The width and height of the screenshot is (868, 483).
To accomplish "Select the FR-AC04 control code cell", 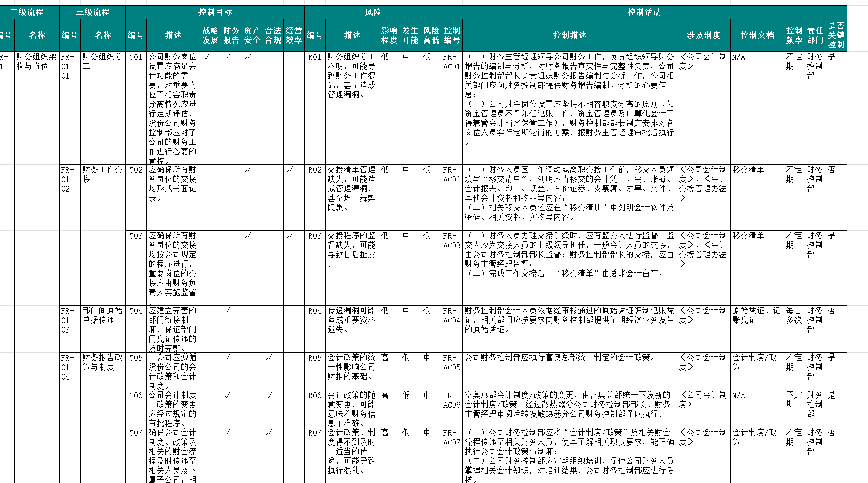I will click(x=452, y=328).
